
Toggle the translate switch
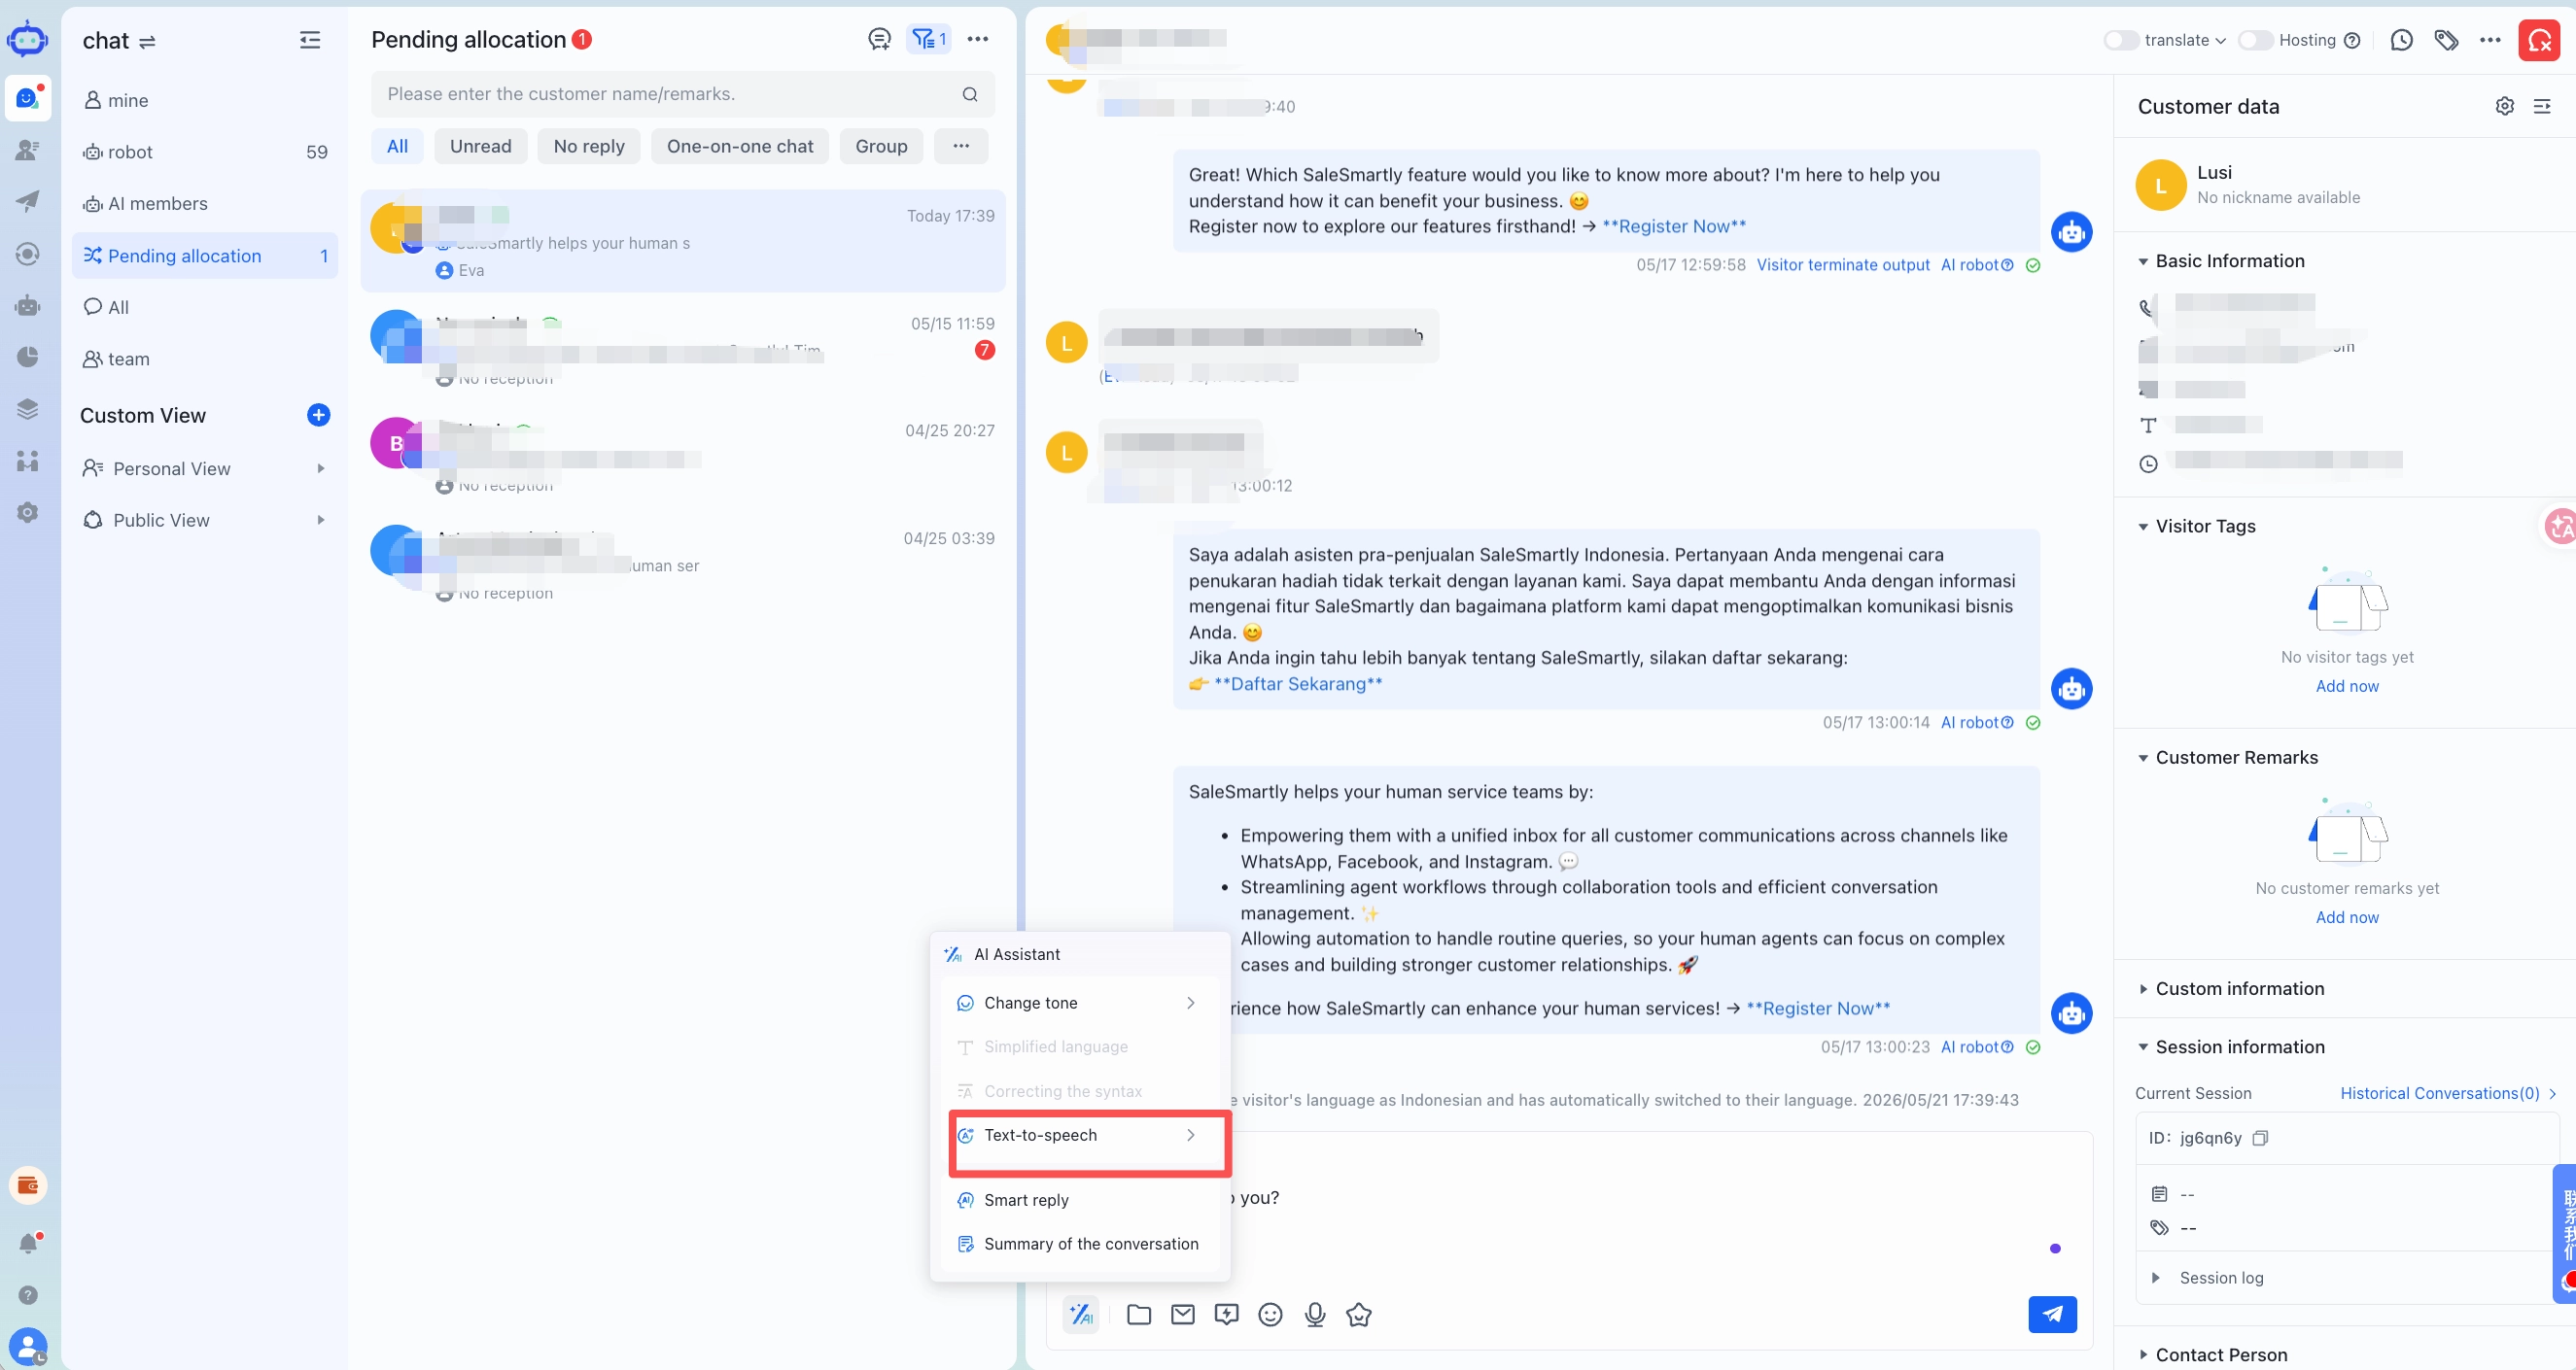[x=2120, y=40]
